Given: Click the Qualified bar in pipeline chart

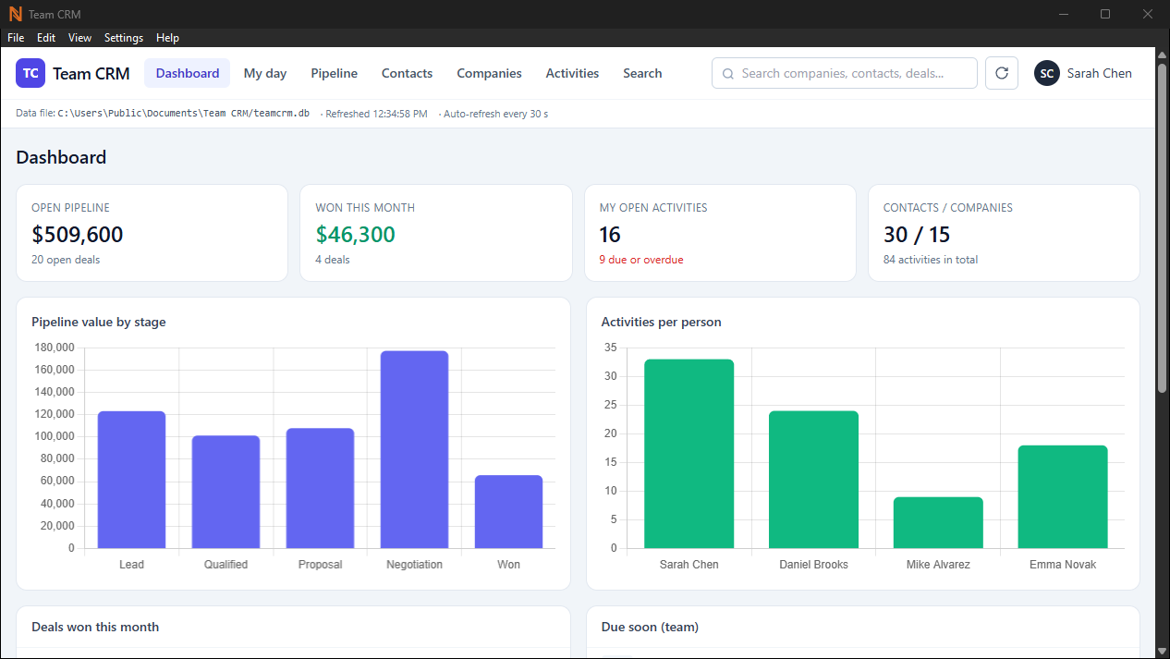Looking at the screenshot, I should point(225,492).
